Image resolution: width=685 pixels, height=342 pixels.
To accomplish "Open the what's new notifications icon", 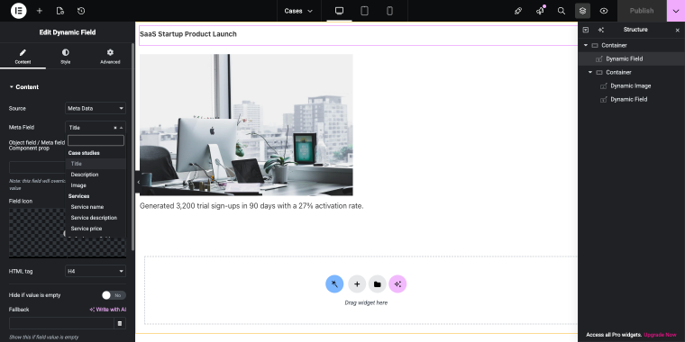I will click(541, 11).
